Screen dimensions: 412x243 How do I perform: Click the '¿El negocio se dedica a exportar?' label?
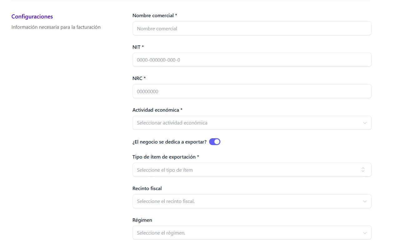(x=169, y=142)
